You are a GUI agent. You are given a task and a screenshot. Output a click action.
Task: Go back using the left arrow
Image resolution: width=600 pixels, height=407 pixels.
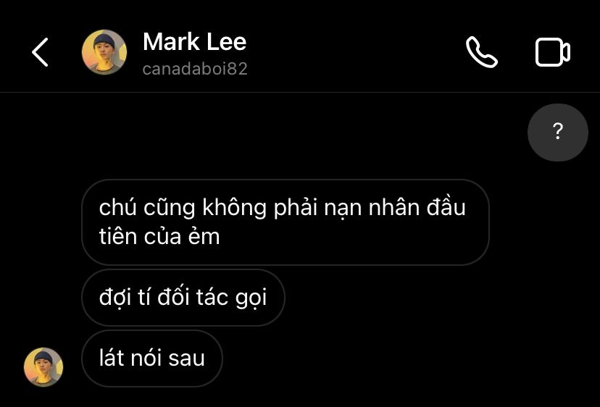40,52
